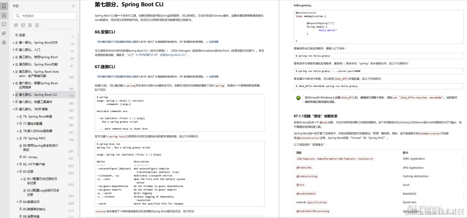The image size is (467, 218).
Task: Expand 第六部分 部署Spring Boot应用程序 arrow
Action: [x=13, y=83]
